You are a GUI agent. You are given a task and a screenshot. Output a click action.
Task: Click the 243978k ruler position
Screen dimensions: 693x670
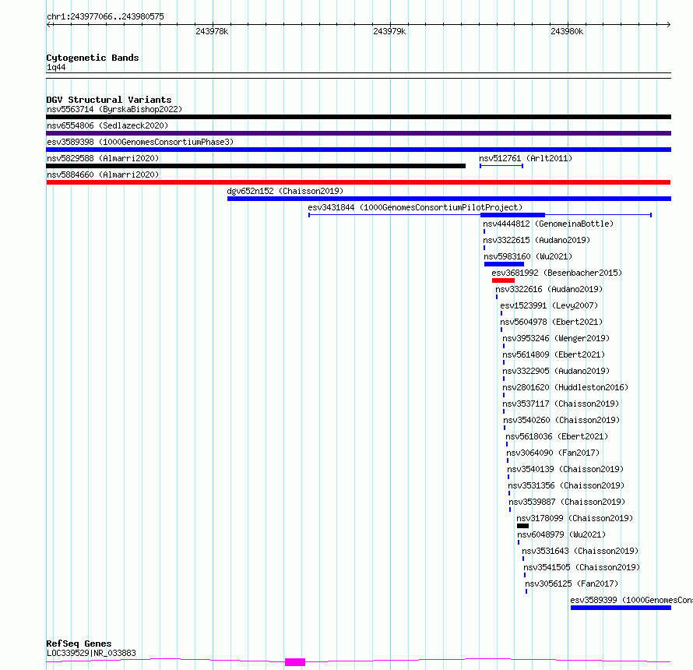tap(212, 31)
